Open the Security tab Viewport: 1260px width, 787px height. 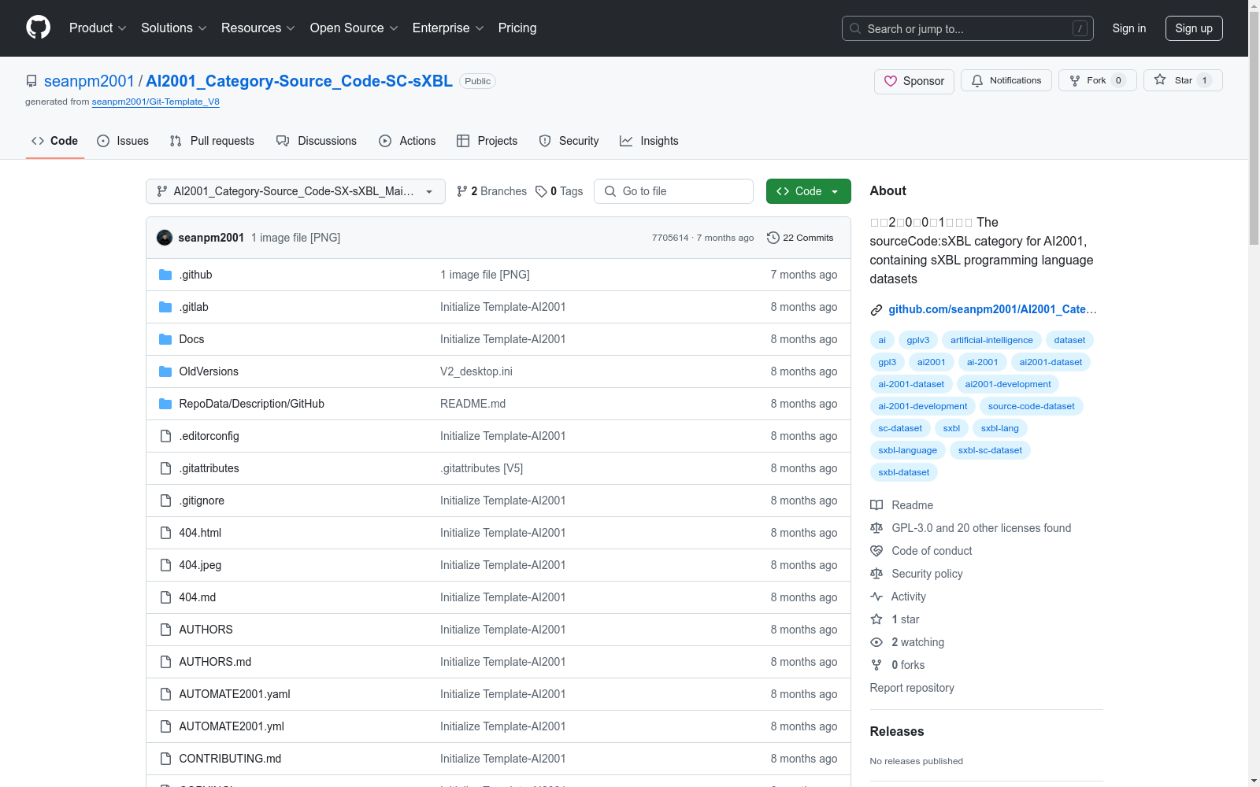point(569,141)
